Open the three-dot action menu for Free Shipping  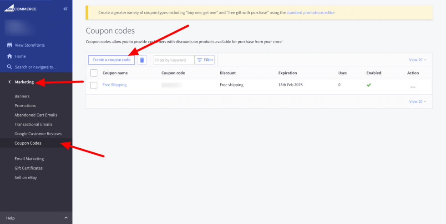[413, 87]
